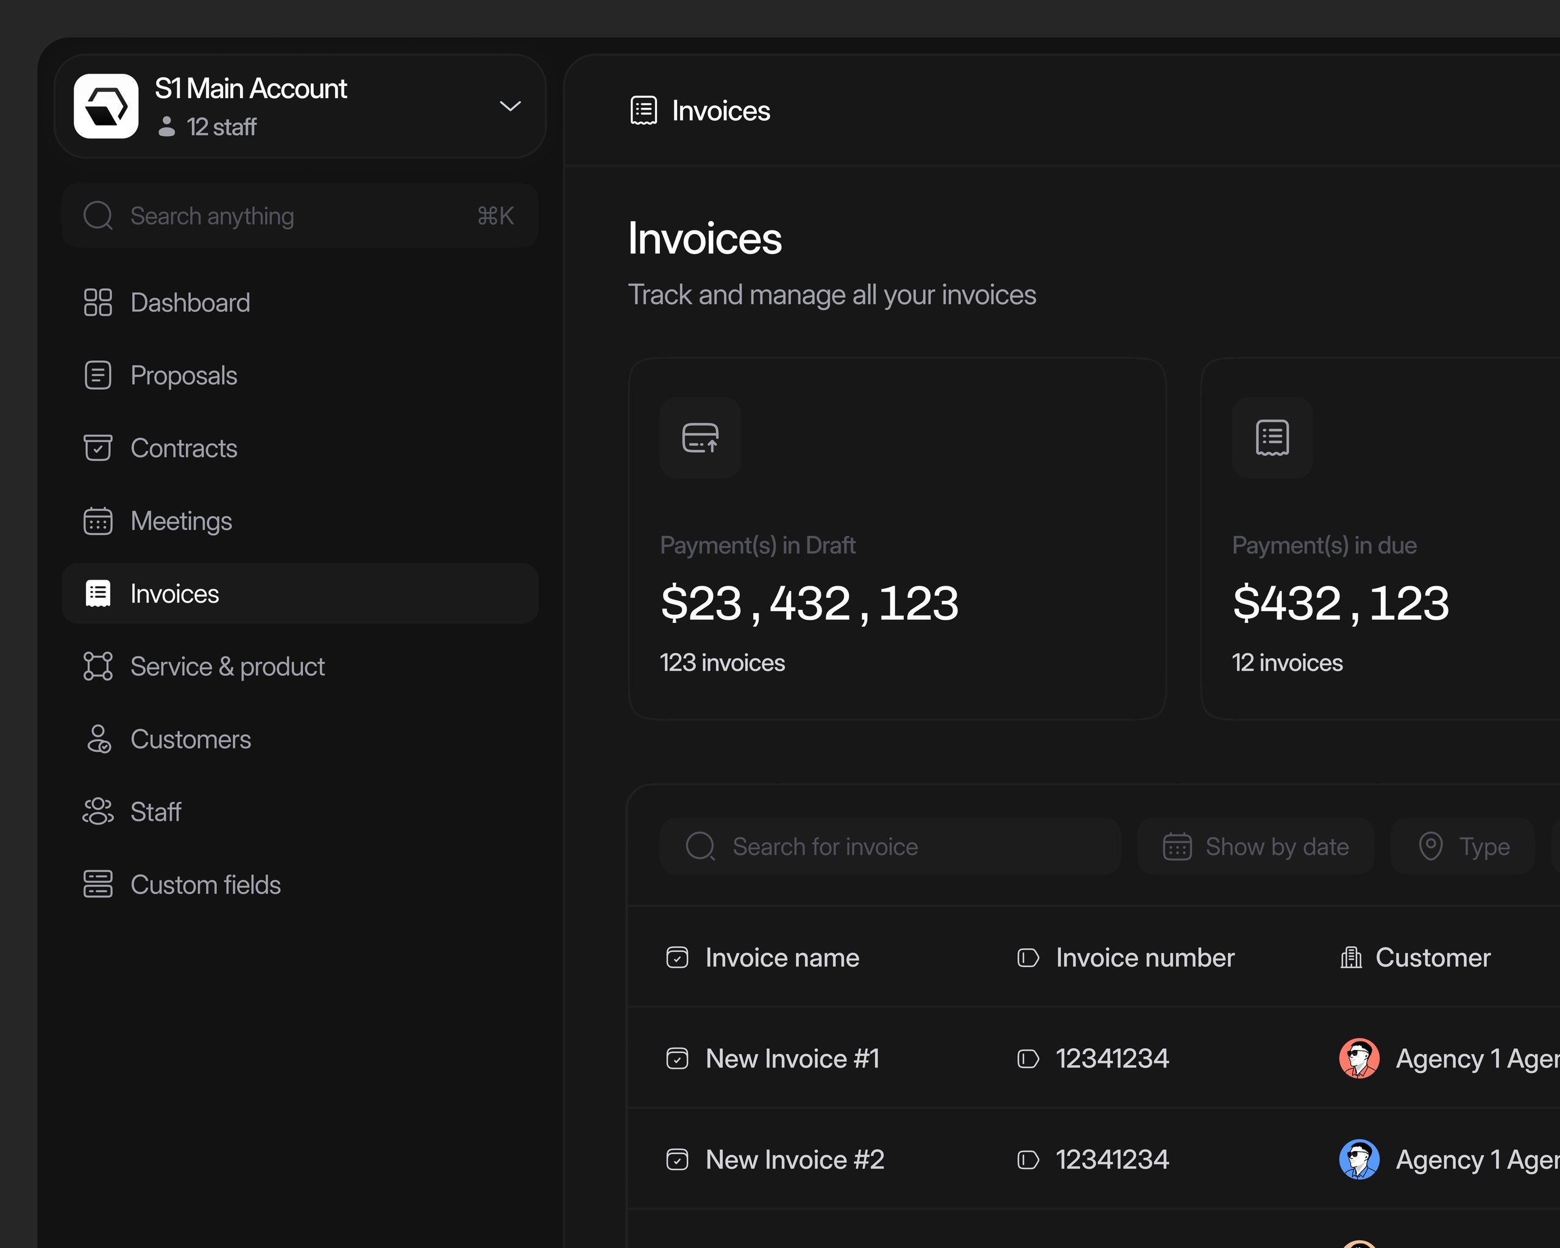The width and height of the screenshot is (1560, 1248).
Task: Open Meetings in the sidebar
Action: [x=300, y=521]
